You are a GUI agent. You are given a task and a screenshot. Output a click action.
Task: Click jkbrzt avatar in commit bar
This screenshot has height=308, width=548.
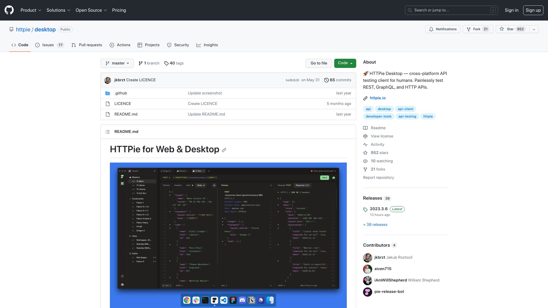click(108, 80)
